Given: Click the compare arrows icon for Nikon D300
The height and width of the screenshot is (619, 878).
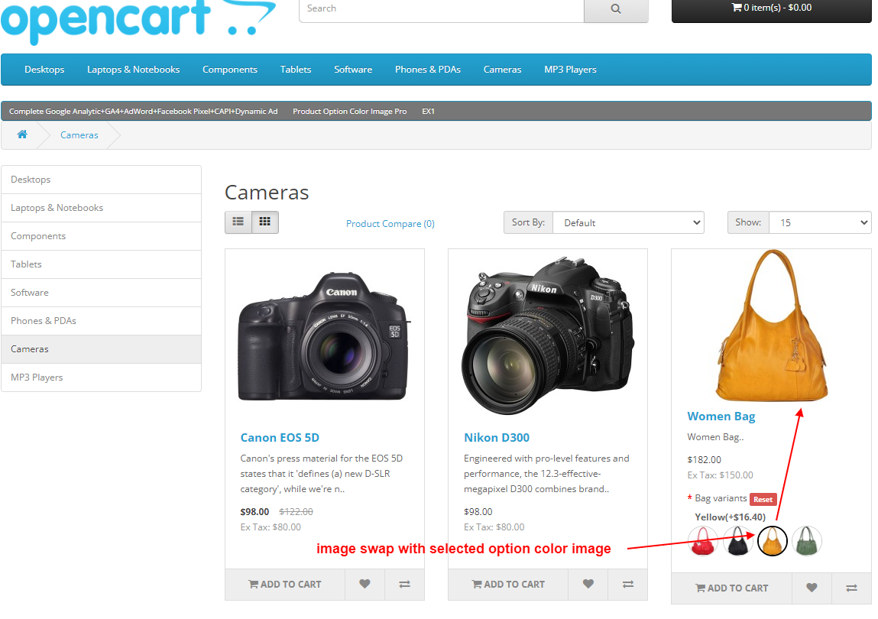Looking at the screenshot, I should pos(627,585).
